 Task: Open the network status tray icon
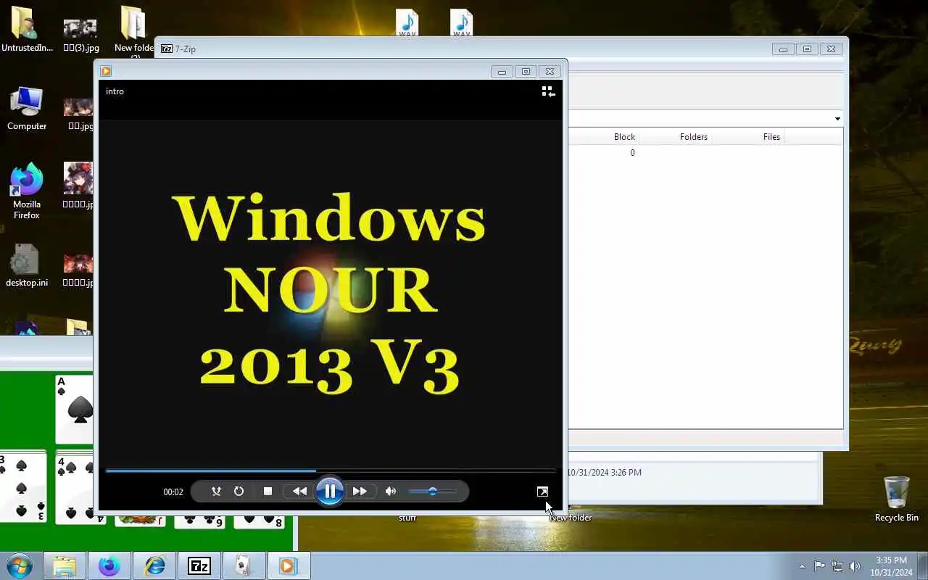pos(837,566)
